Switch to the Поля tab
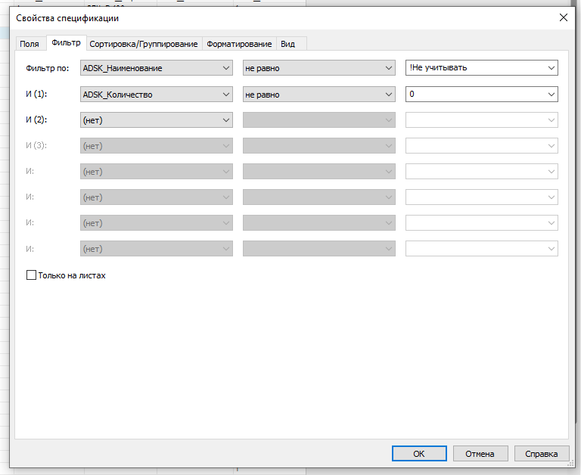Image resolution: width=581 pixels, height=475 pixels. point(30,44)
